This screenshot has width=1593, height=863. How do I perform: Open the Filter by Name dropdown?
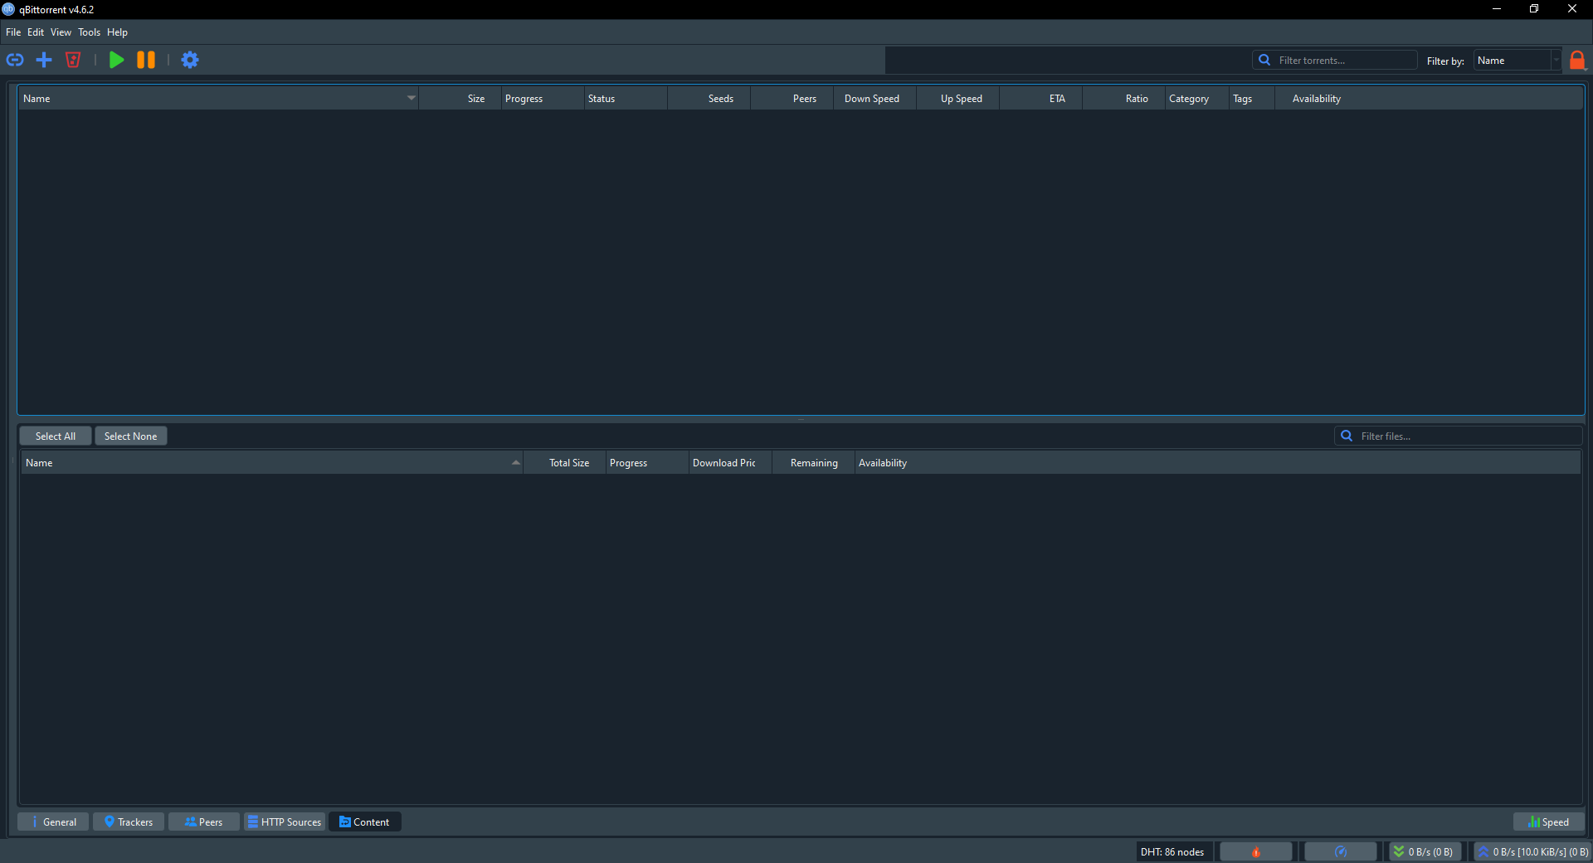click(x=1517, y=61)
